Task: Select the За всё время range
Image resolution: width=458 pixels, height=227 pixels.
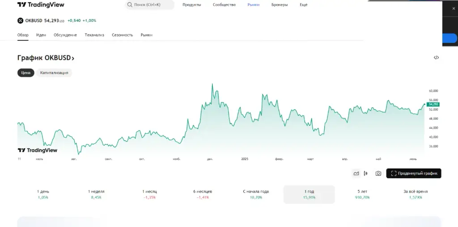Action: click(416, 194)
